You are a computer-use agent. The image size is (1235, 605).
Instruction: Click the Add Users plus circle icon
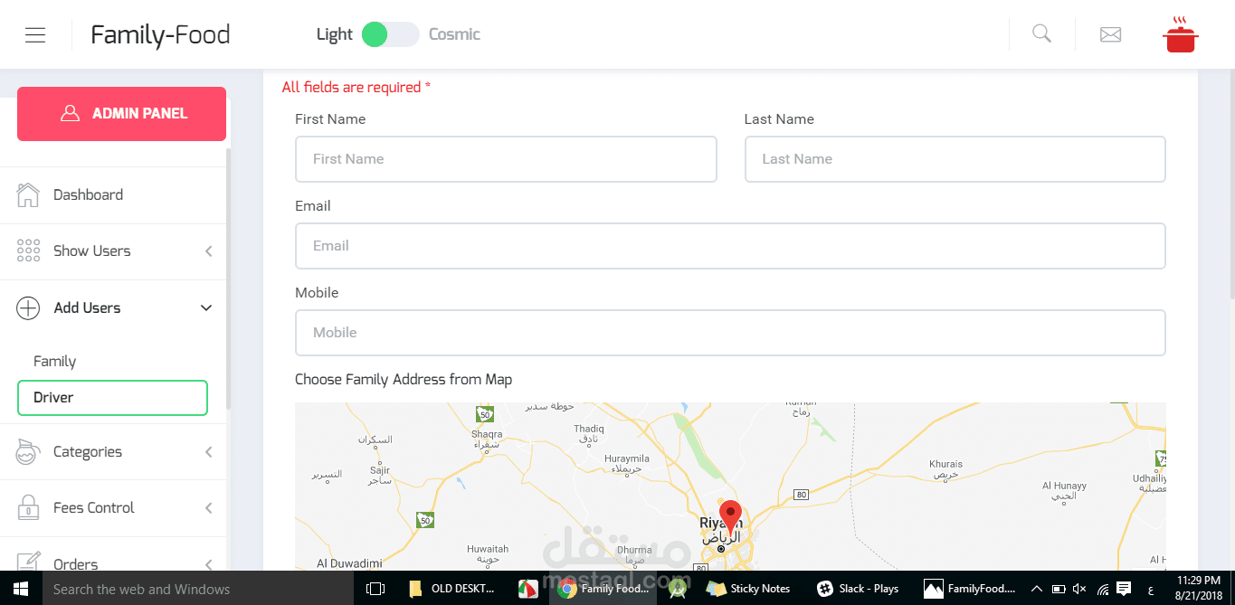tap(28, 307)
